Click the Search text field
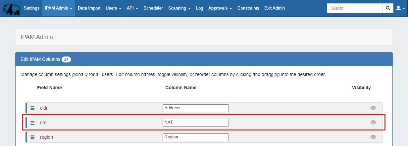Screen dimensions: 408x146 [x=354, y=8]
